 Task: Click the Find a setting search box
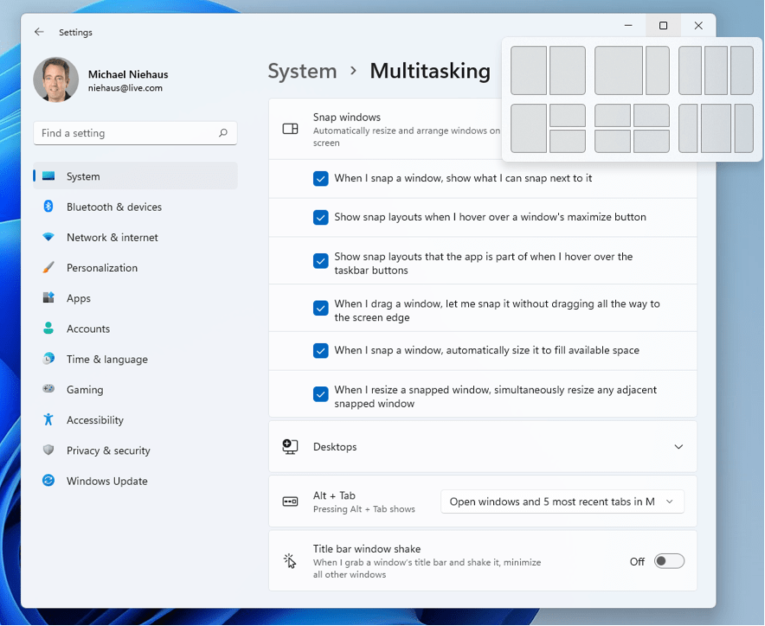click(x=125, y=133)
